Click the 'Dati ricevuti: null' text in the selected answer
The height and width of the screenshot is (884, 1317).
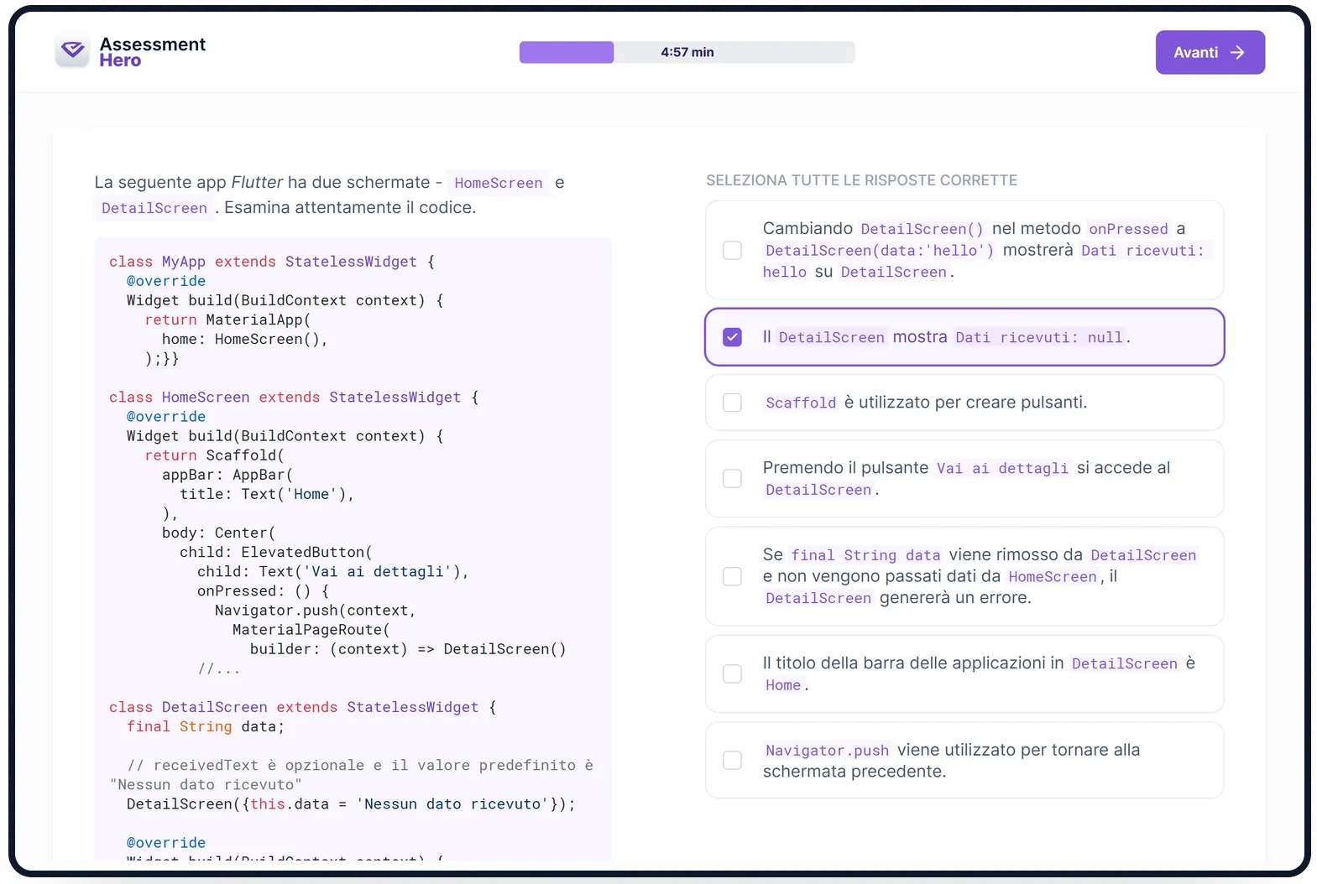point(1039,337)
